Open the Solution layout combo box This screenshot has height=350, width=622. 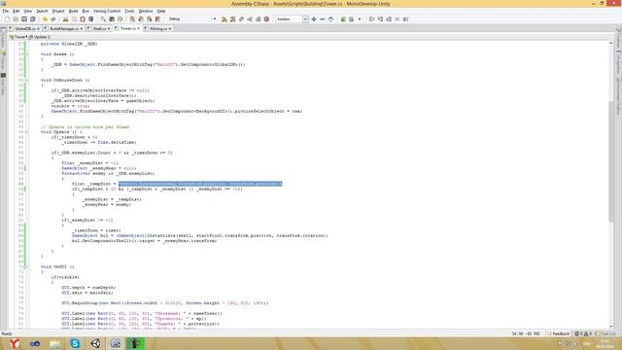coord(292,19)
